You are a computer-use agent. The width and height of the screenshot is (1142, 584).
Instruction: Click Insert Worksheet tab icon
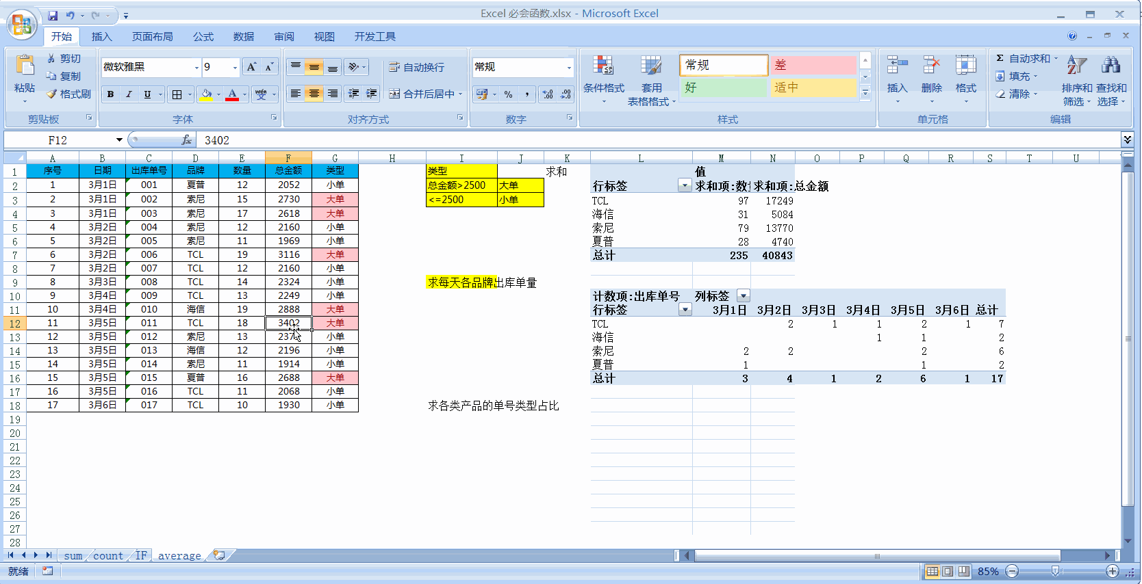coord(219,555)
